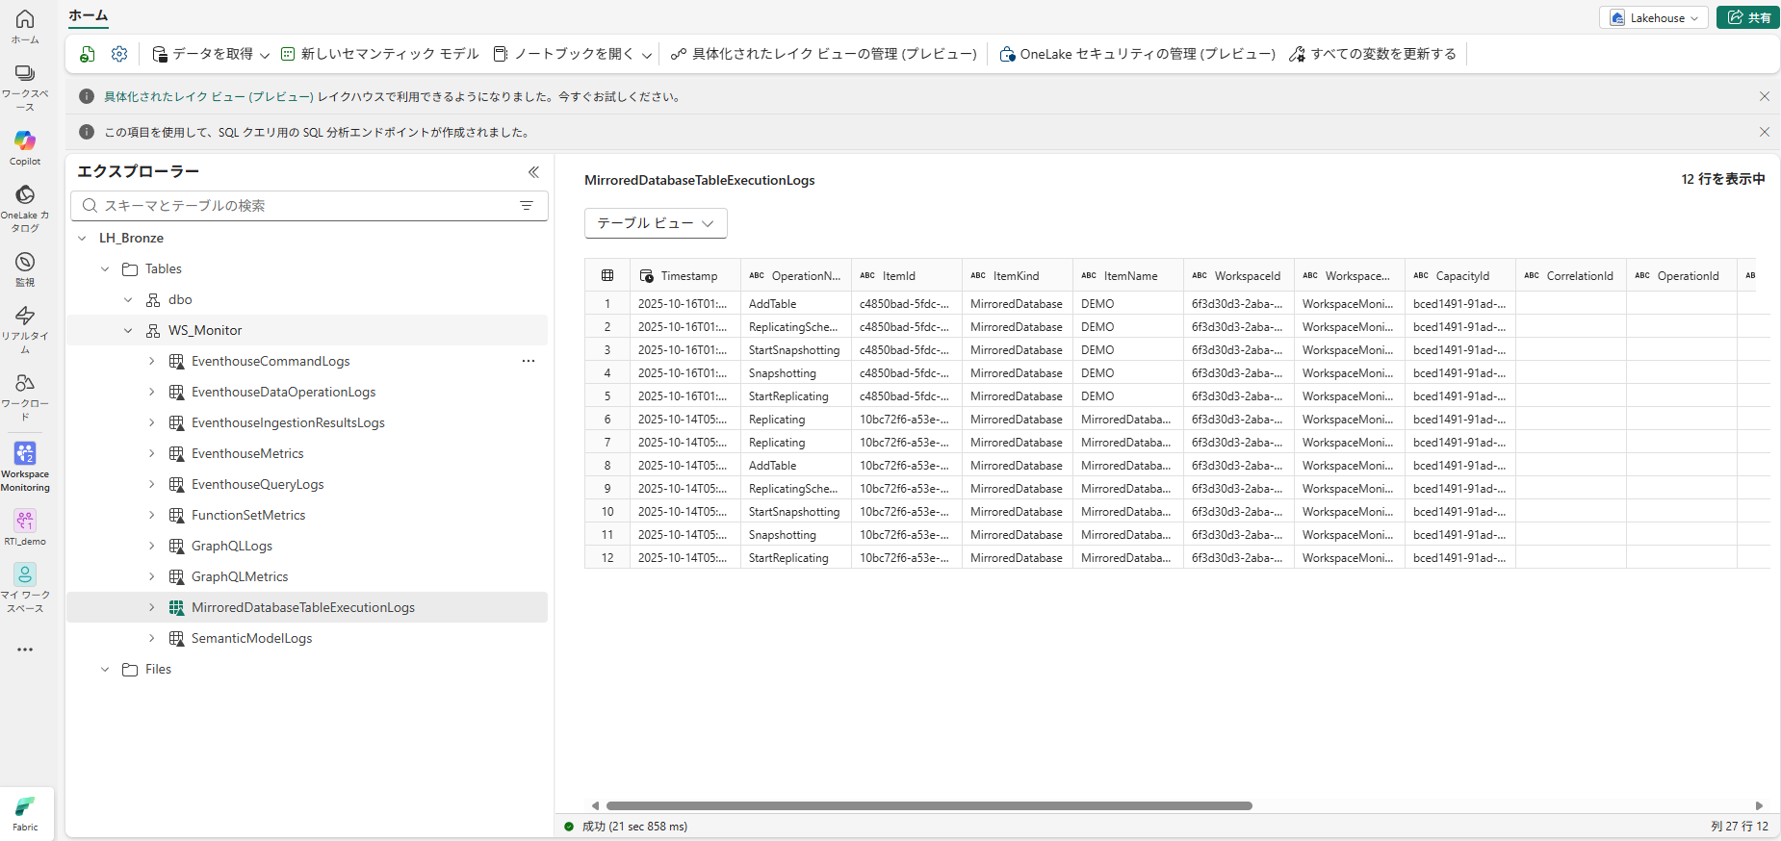
Task: Open the Workload (ワークロード) hub icon
Action: 25,397
